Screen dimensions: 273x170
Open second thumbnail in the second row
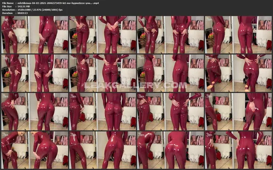pyautogui.click(x=103, y=73)
